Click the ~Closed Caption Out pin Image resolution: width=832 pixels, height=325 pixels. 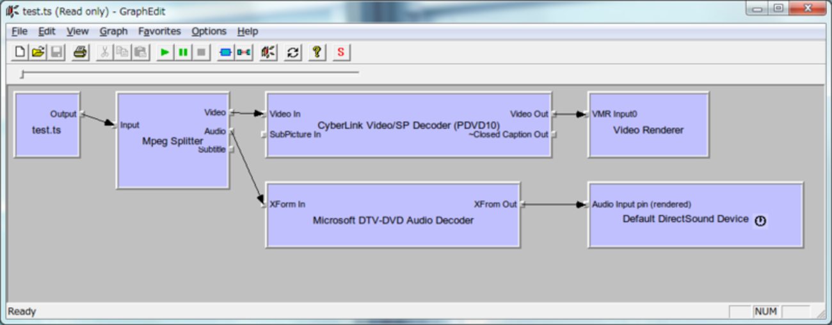coord(554,135)
